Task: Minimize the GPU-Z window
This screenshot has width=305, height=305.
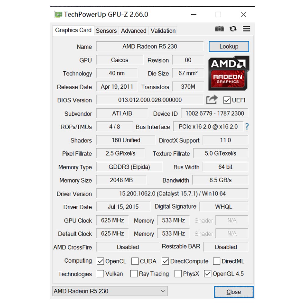Action: click(194, 14)
